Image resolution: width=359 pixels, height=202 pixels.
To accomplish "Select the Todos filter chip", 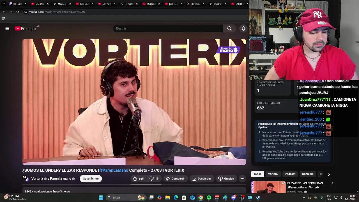I will pos(257,174).
